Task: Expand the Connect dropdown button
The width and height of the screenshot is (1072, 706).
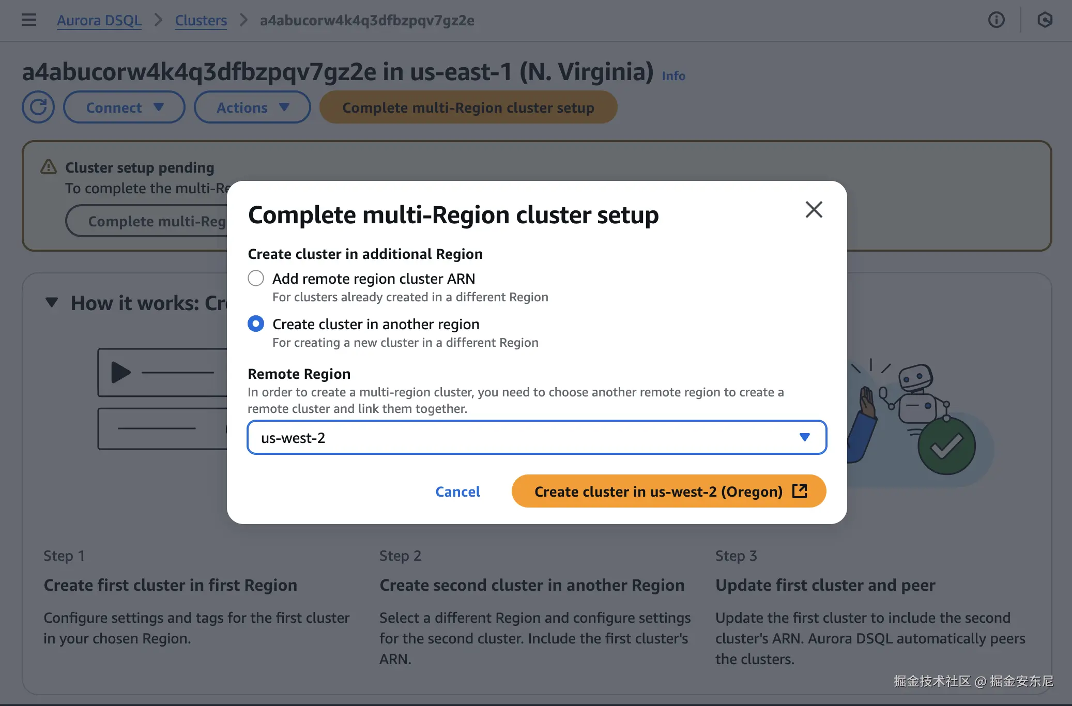Action: (124, 108)
